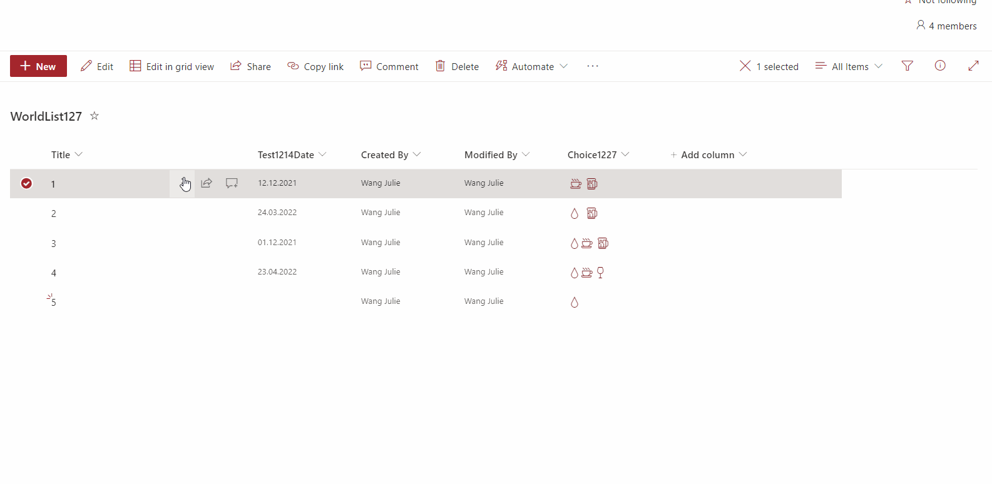992x484 pixels.
Task: Click Created By Wang Julie in row 5
Action: coord(381,301)
